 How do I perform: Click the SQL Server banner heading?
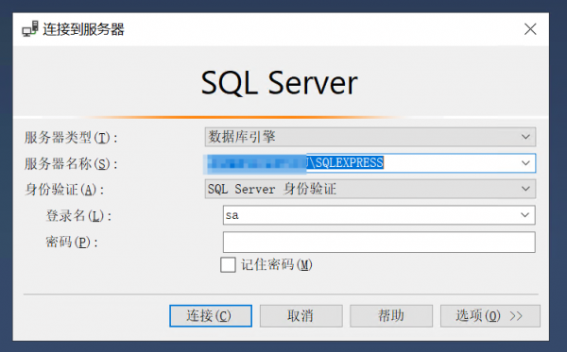point(279,83)
